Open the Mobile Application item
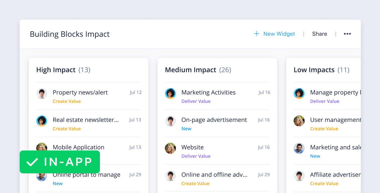380x193 pixels. pos(78,147)
